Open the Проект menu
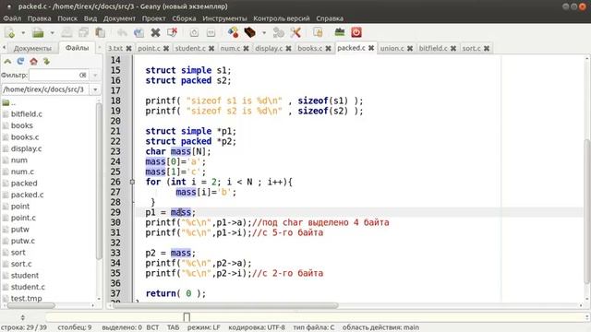591x332 pixels. [154, 18]
